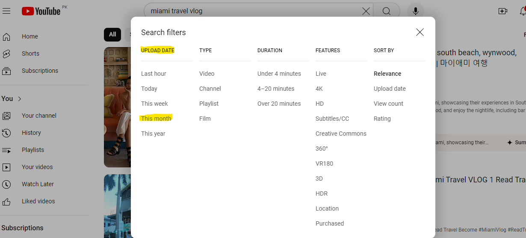
Task: Click the magnifier search button
Action: 387,11
